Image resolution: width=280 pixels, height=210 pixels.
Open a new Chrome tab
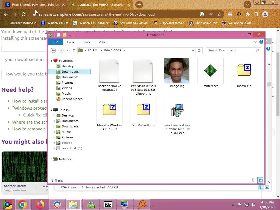139,5
